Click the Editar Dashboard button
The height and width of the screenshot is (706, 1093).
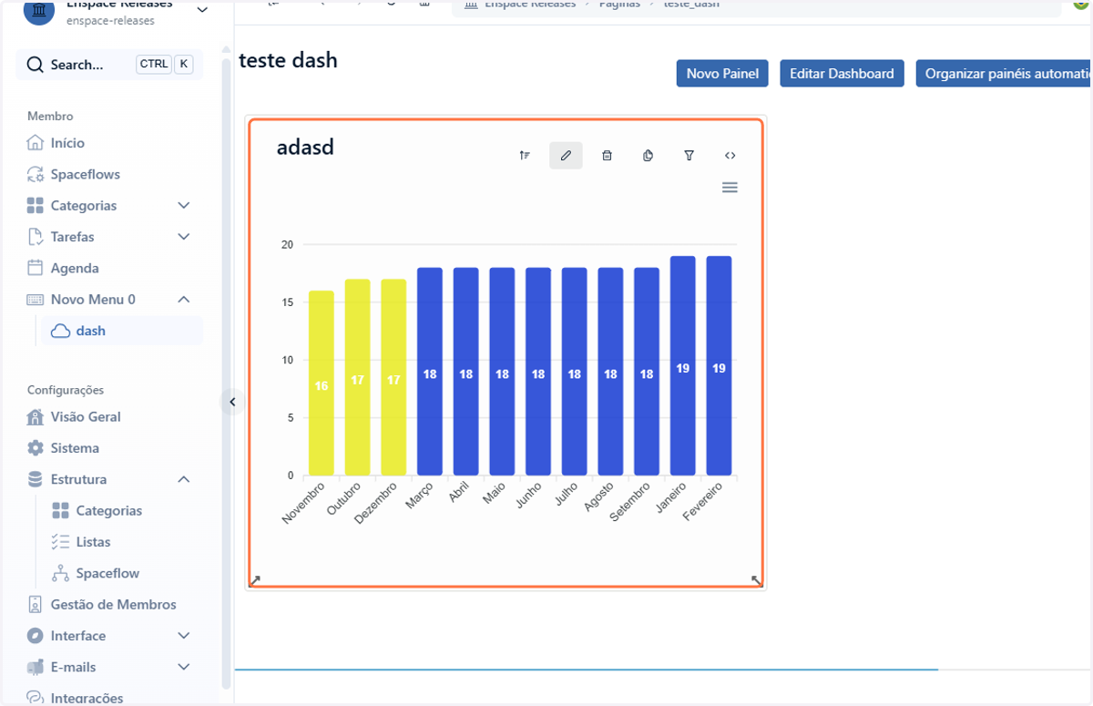pos(842,74)
